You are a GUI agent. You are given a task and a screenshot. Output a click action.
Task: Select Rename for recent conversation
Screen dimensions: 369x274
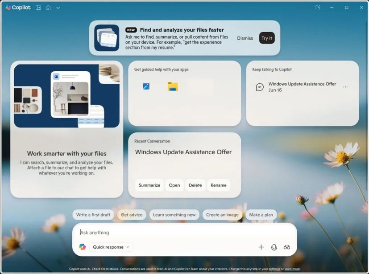point(218,185)
